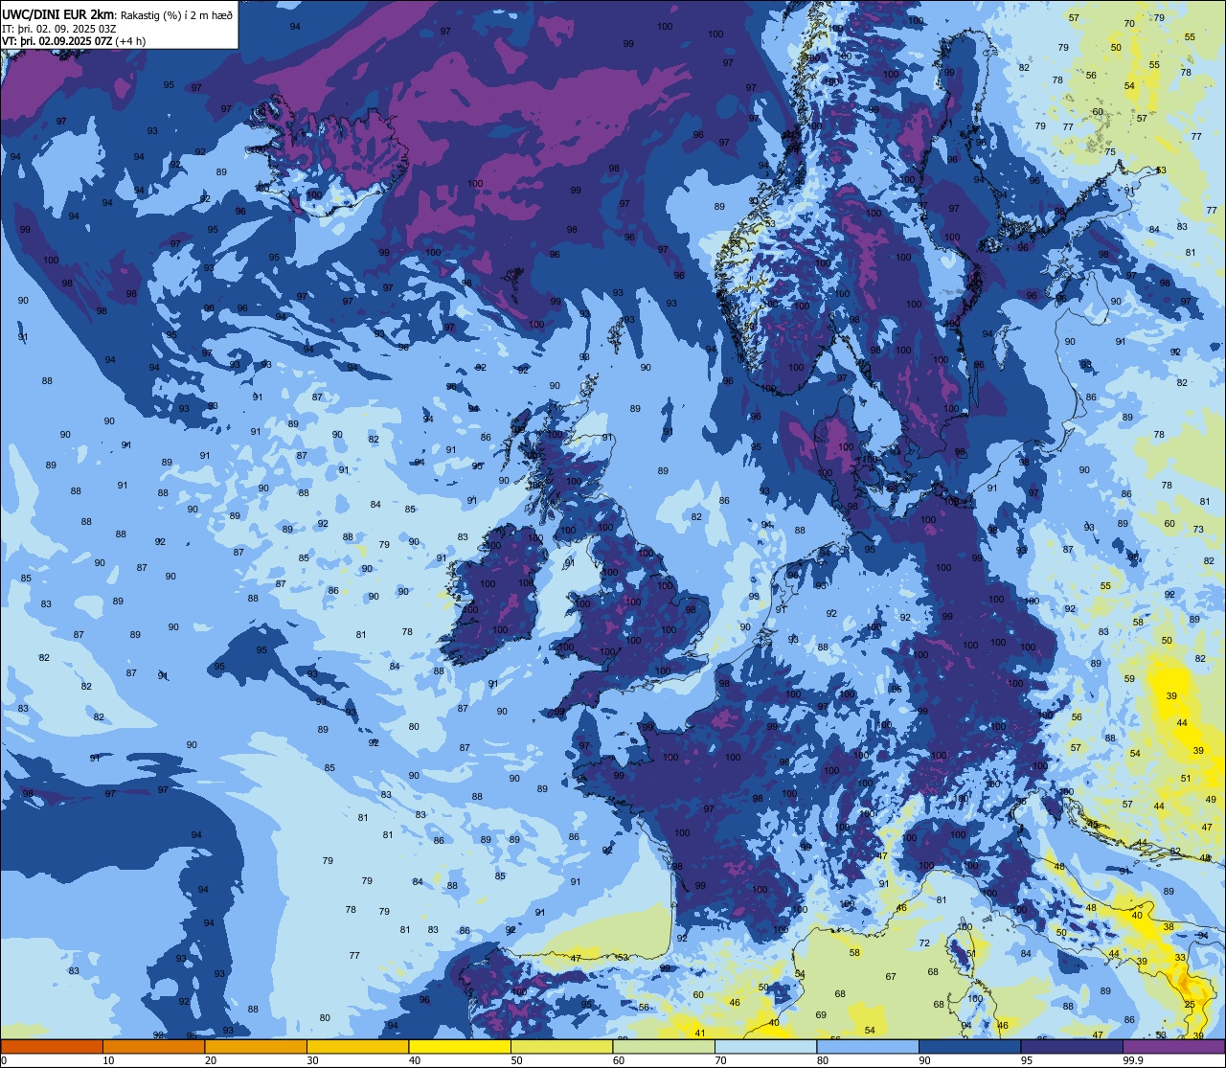Click the purple above-99.9% legend swatch
The image size is (1226, 1068).
coord(1173,1046)
